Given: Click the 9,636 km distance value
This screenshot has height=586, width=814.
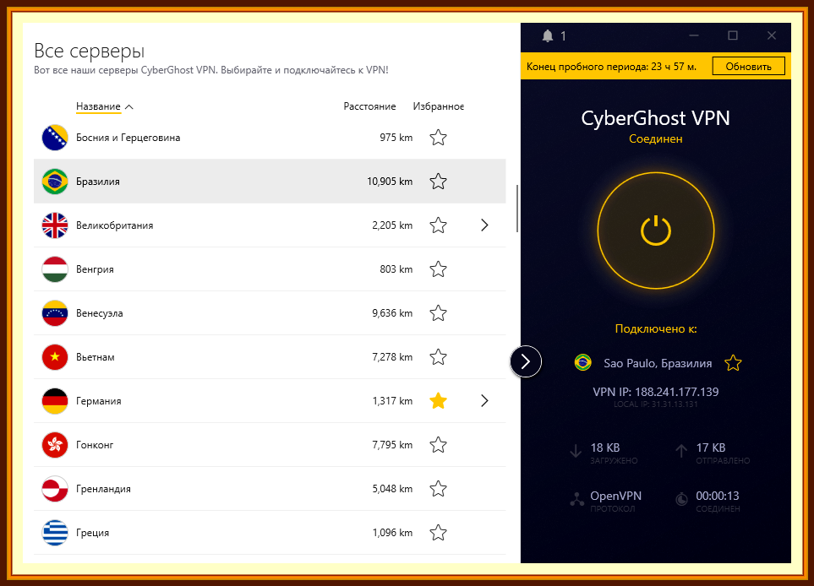Looking at the screenshot, I should point(392,313).
